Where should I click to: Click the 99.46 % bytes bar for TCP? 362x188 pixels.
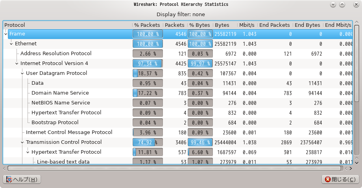pos(200,142)
